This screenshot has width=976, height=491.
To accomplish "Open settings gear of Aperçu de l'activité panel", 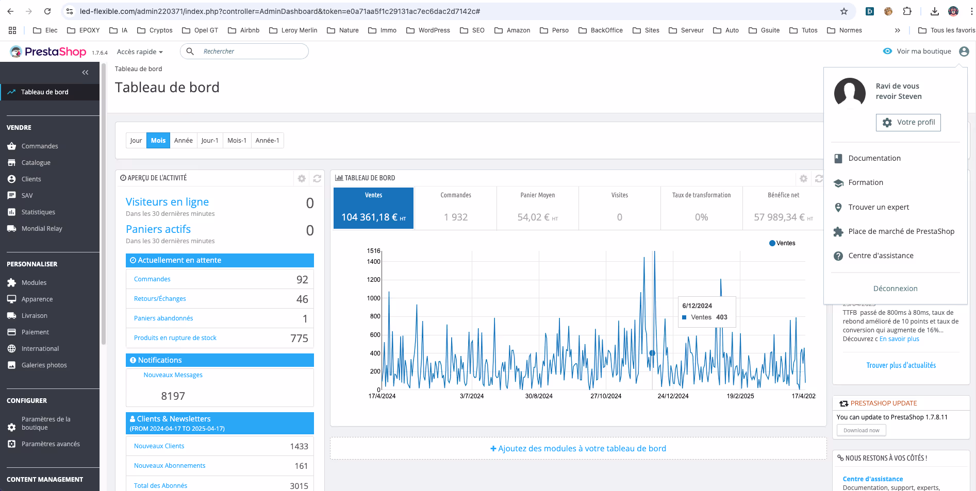I will pos(302,178).
